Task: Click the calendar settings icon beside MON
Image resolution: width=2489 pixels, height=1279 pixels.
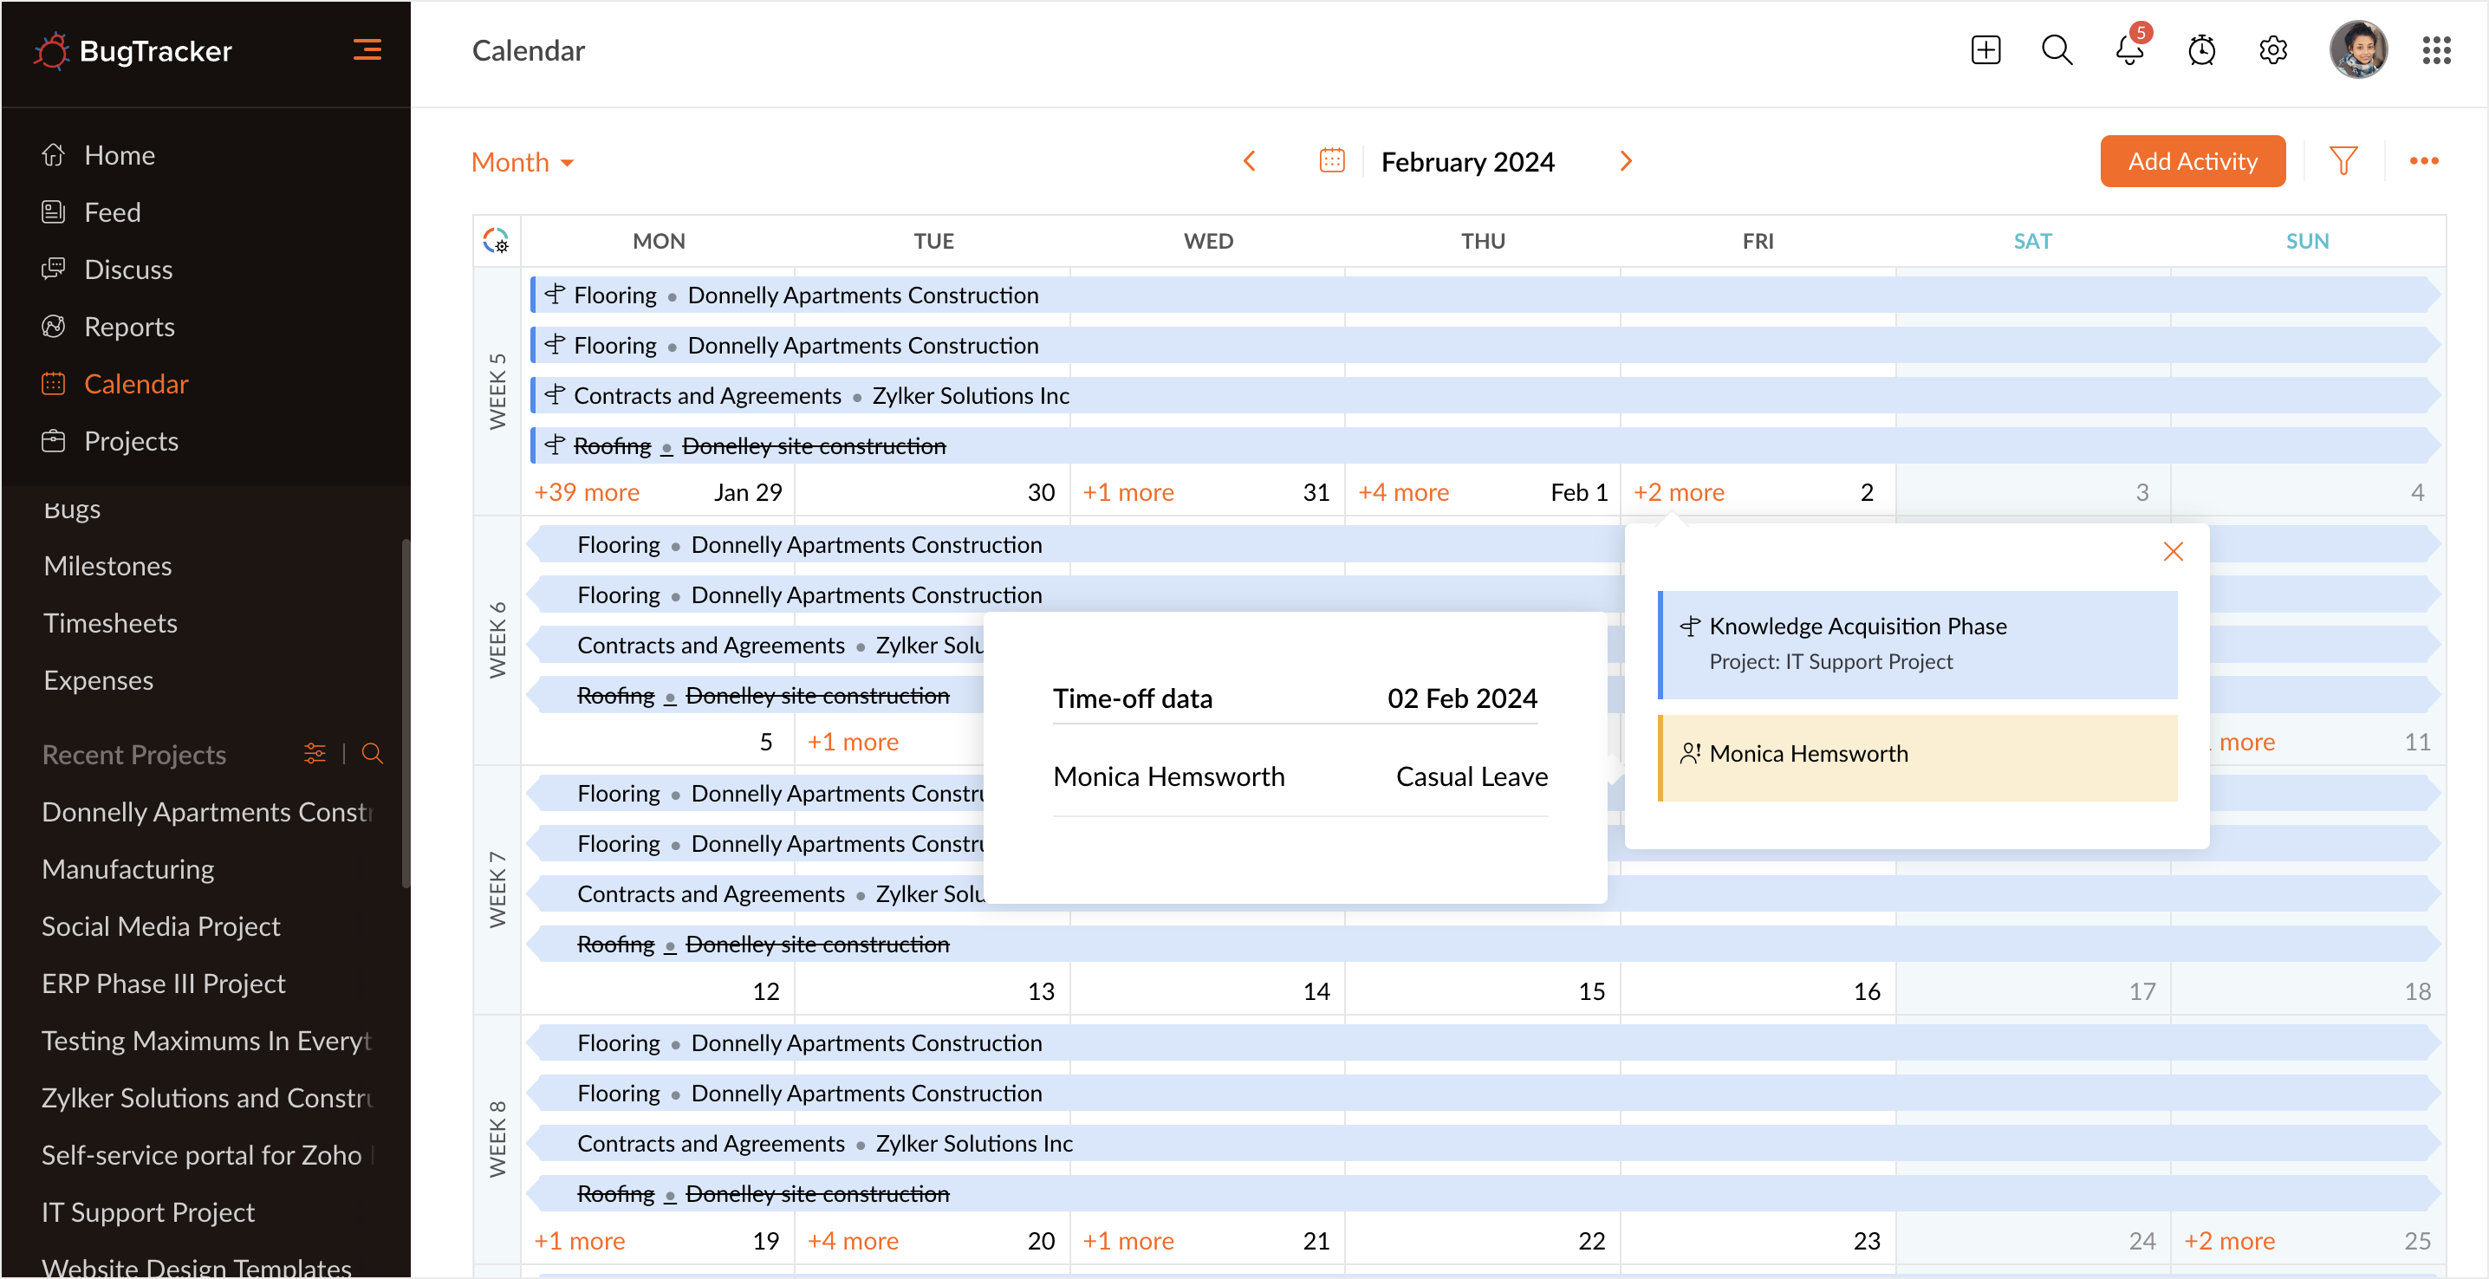Action: [x=496, y=241]
